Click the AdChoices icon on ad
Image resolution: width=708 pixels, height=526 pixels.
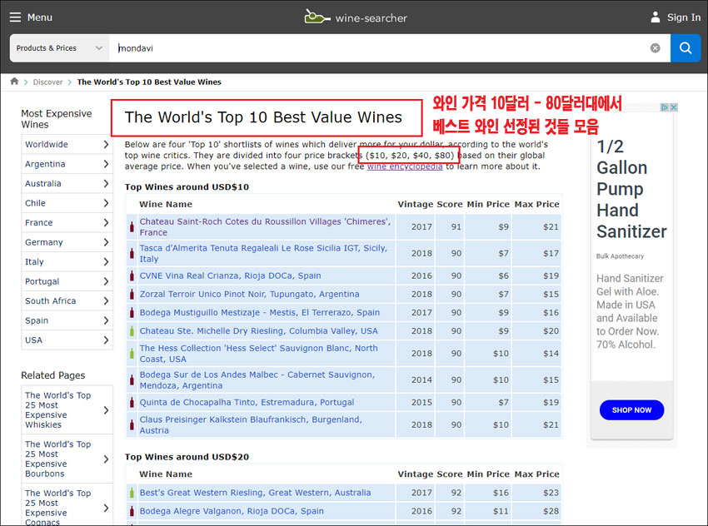666,107
